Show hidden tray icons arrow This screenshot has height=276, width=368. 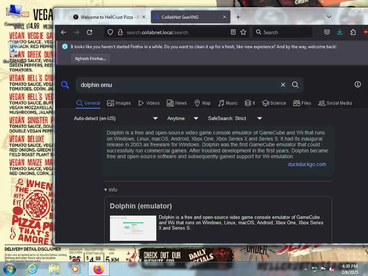305,269
